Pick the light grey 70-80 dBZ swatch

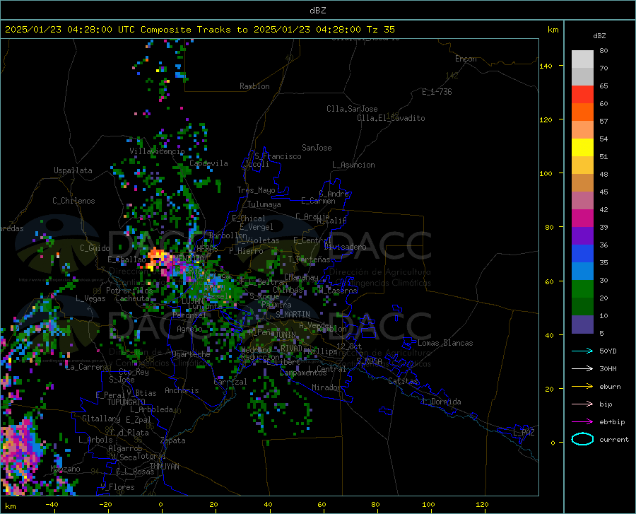click(x=582, y=59)
